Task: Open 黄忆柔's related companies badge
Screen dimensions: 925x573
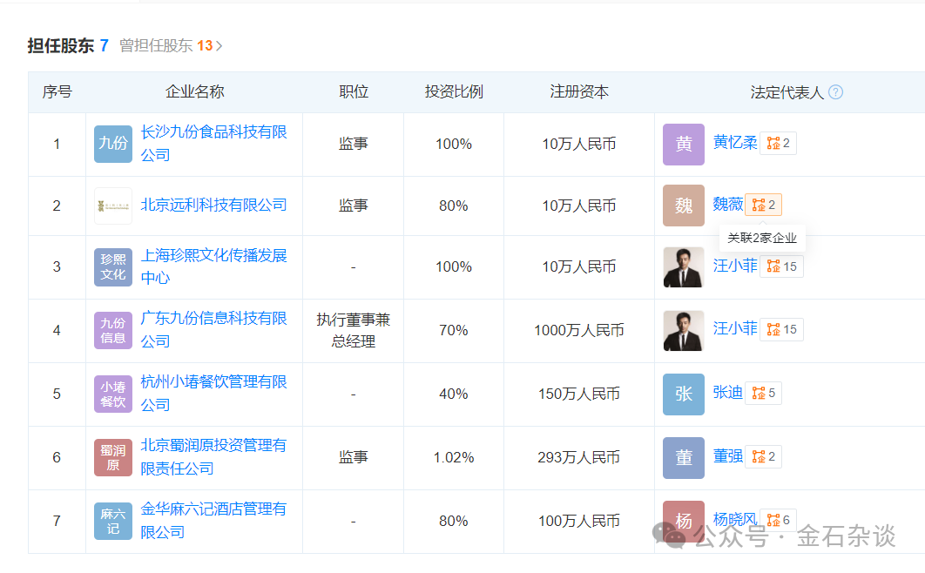Action: pos(778,143)
